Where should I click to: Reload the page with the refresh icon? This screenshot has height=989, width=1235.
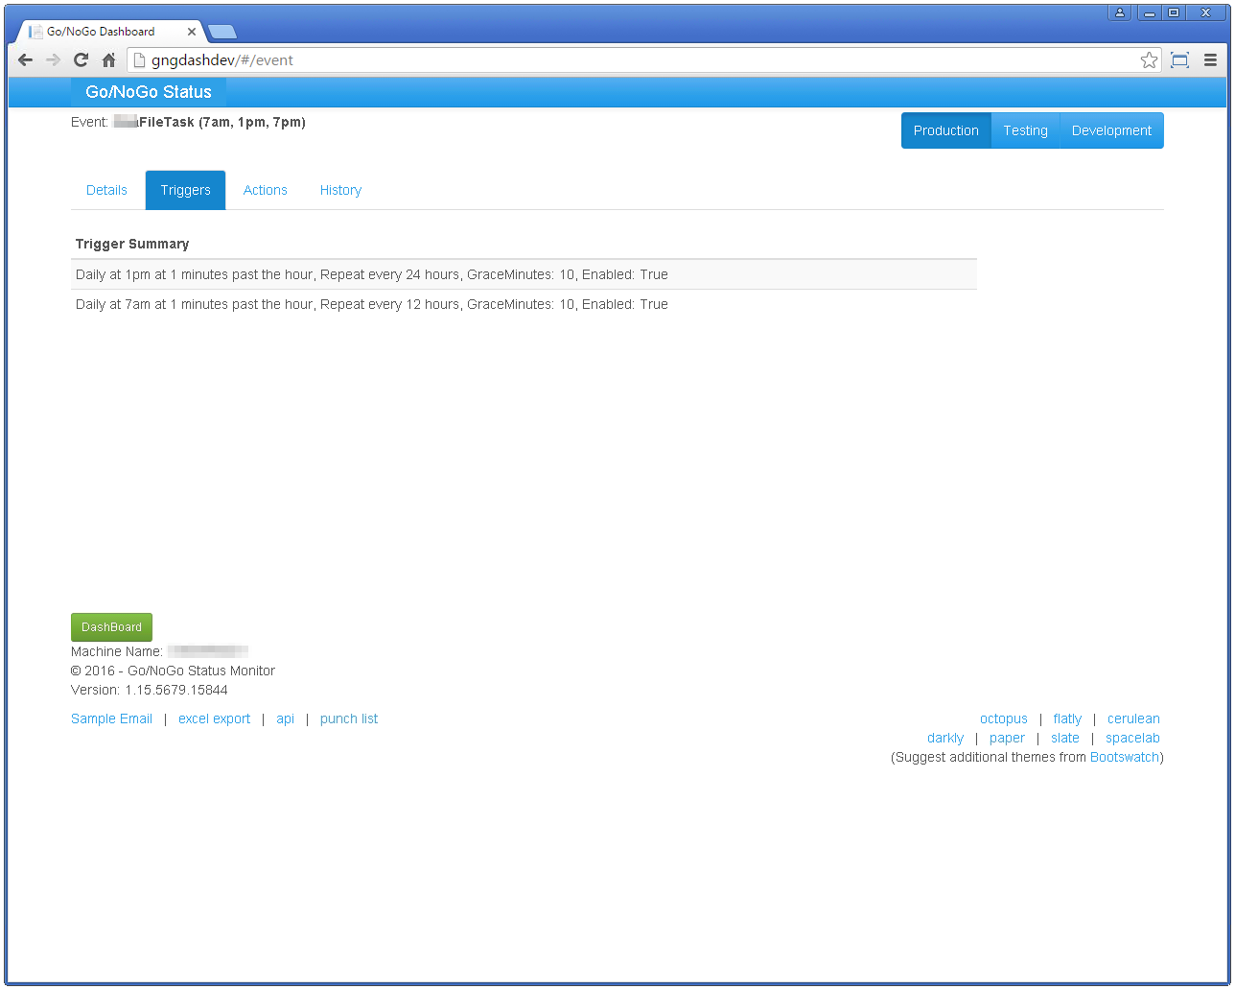[82, 60]
